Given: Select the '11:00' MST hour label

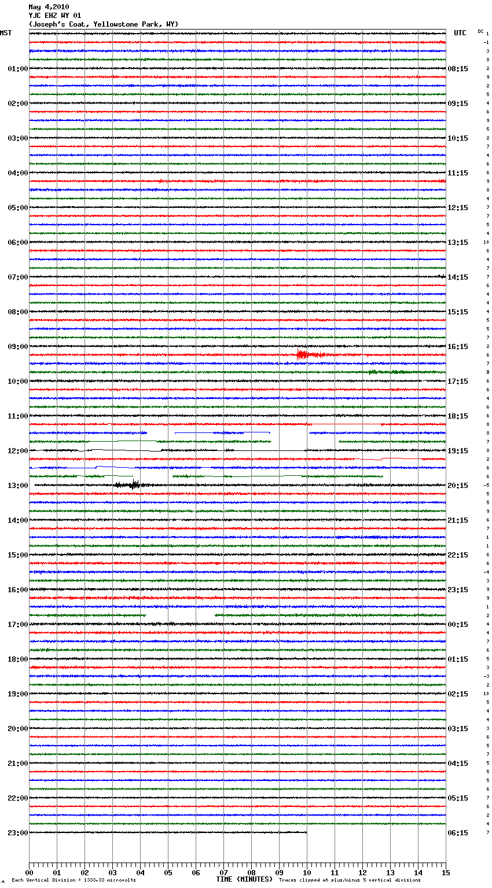Looking at the screenshot, I should [x=18, y=416].
